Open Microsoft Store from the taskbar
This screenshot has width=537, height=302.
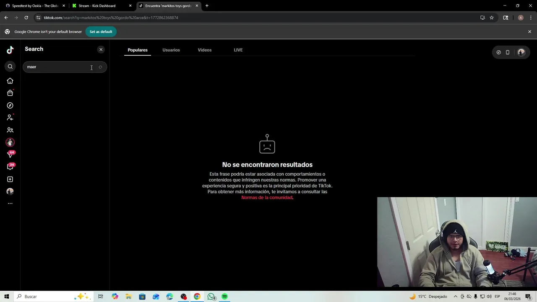click(x=142, y=297)
